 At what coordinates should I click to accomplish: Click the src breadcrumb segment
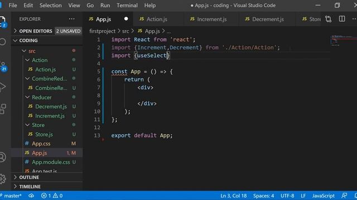[126, 31]
